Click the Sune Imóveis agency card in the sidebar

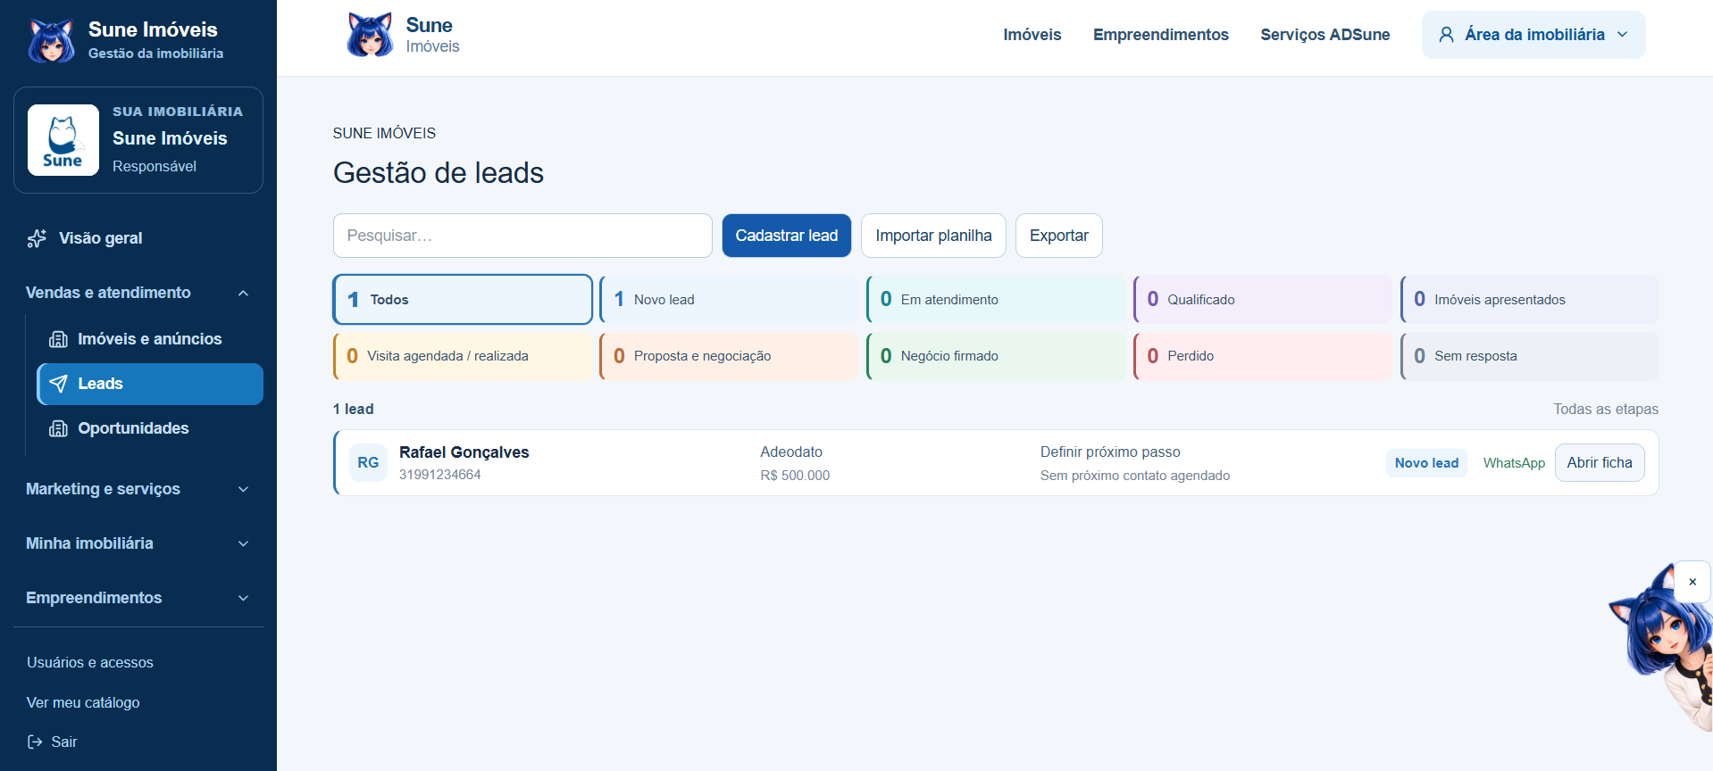point(138,140)
